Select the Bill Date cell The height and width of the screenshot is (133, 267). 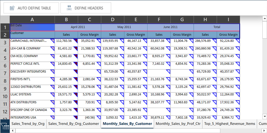(32, 27)
